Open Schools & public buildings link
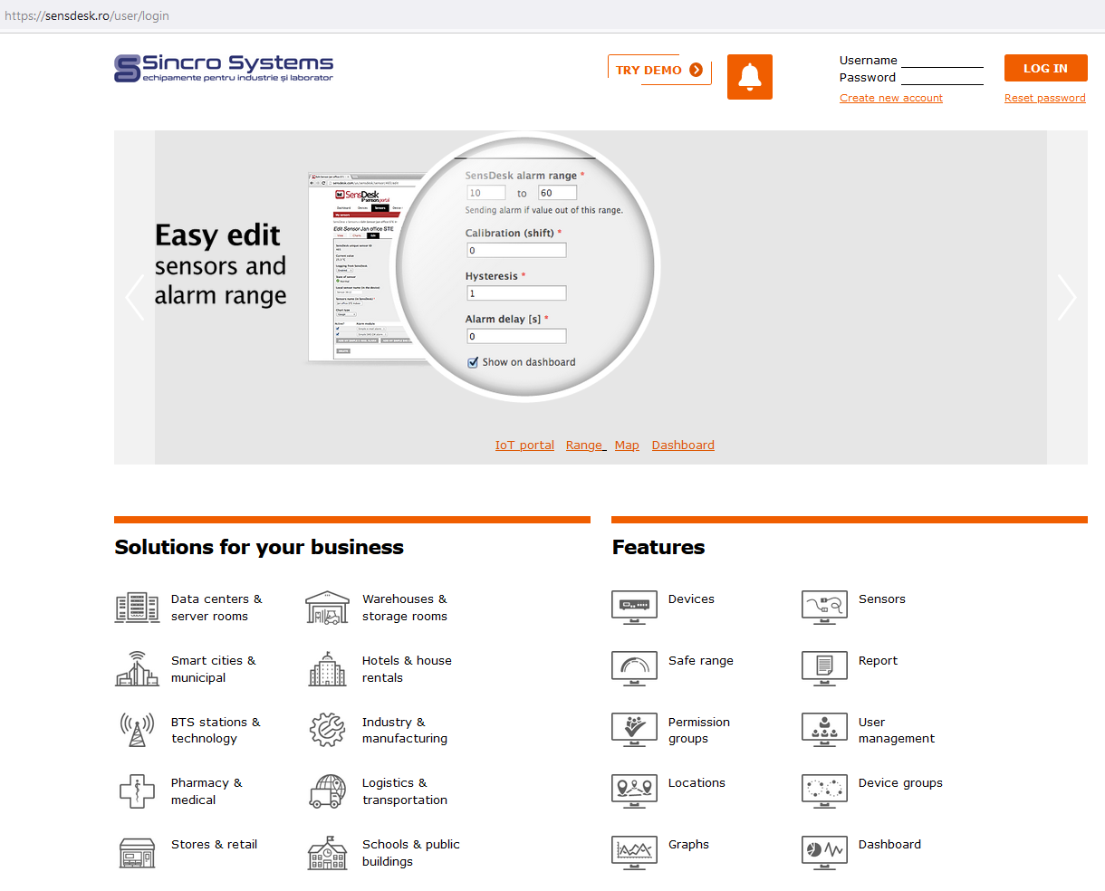The width and height of the screenshot is (1105, 891). point(411,853)
